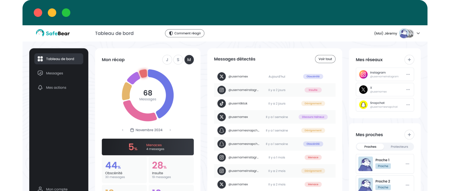Click Snapchat icon in Dénigrement semaine row
The width and height of the screenshot is (450, 191).
point(221,130)
